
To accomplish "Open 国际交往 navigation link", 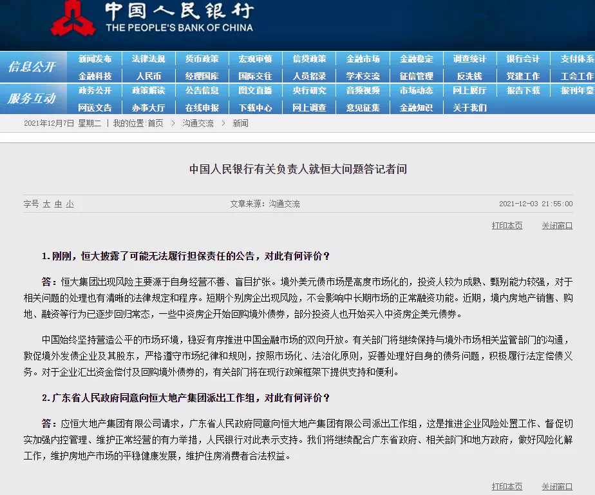I will click(256, 76).
